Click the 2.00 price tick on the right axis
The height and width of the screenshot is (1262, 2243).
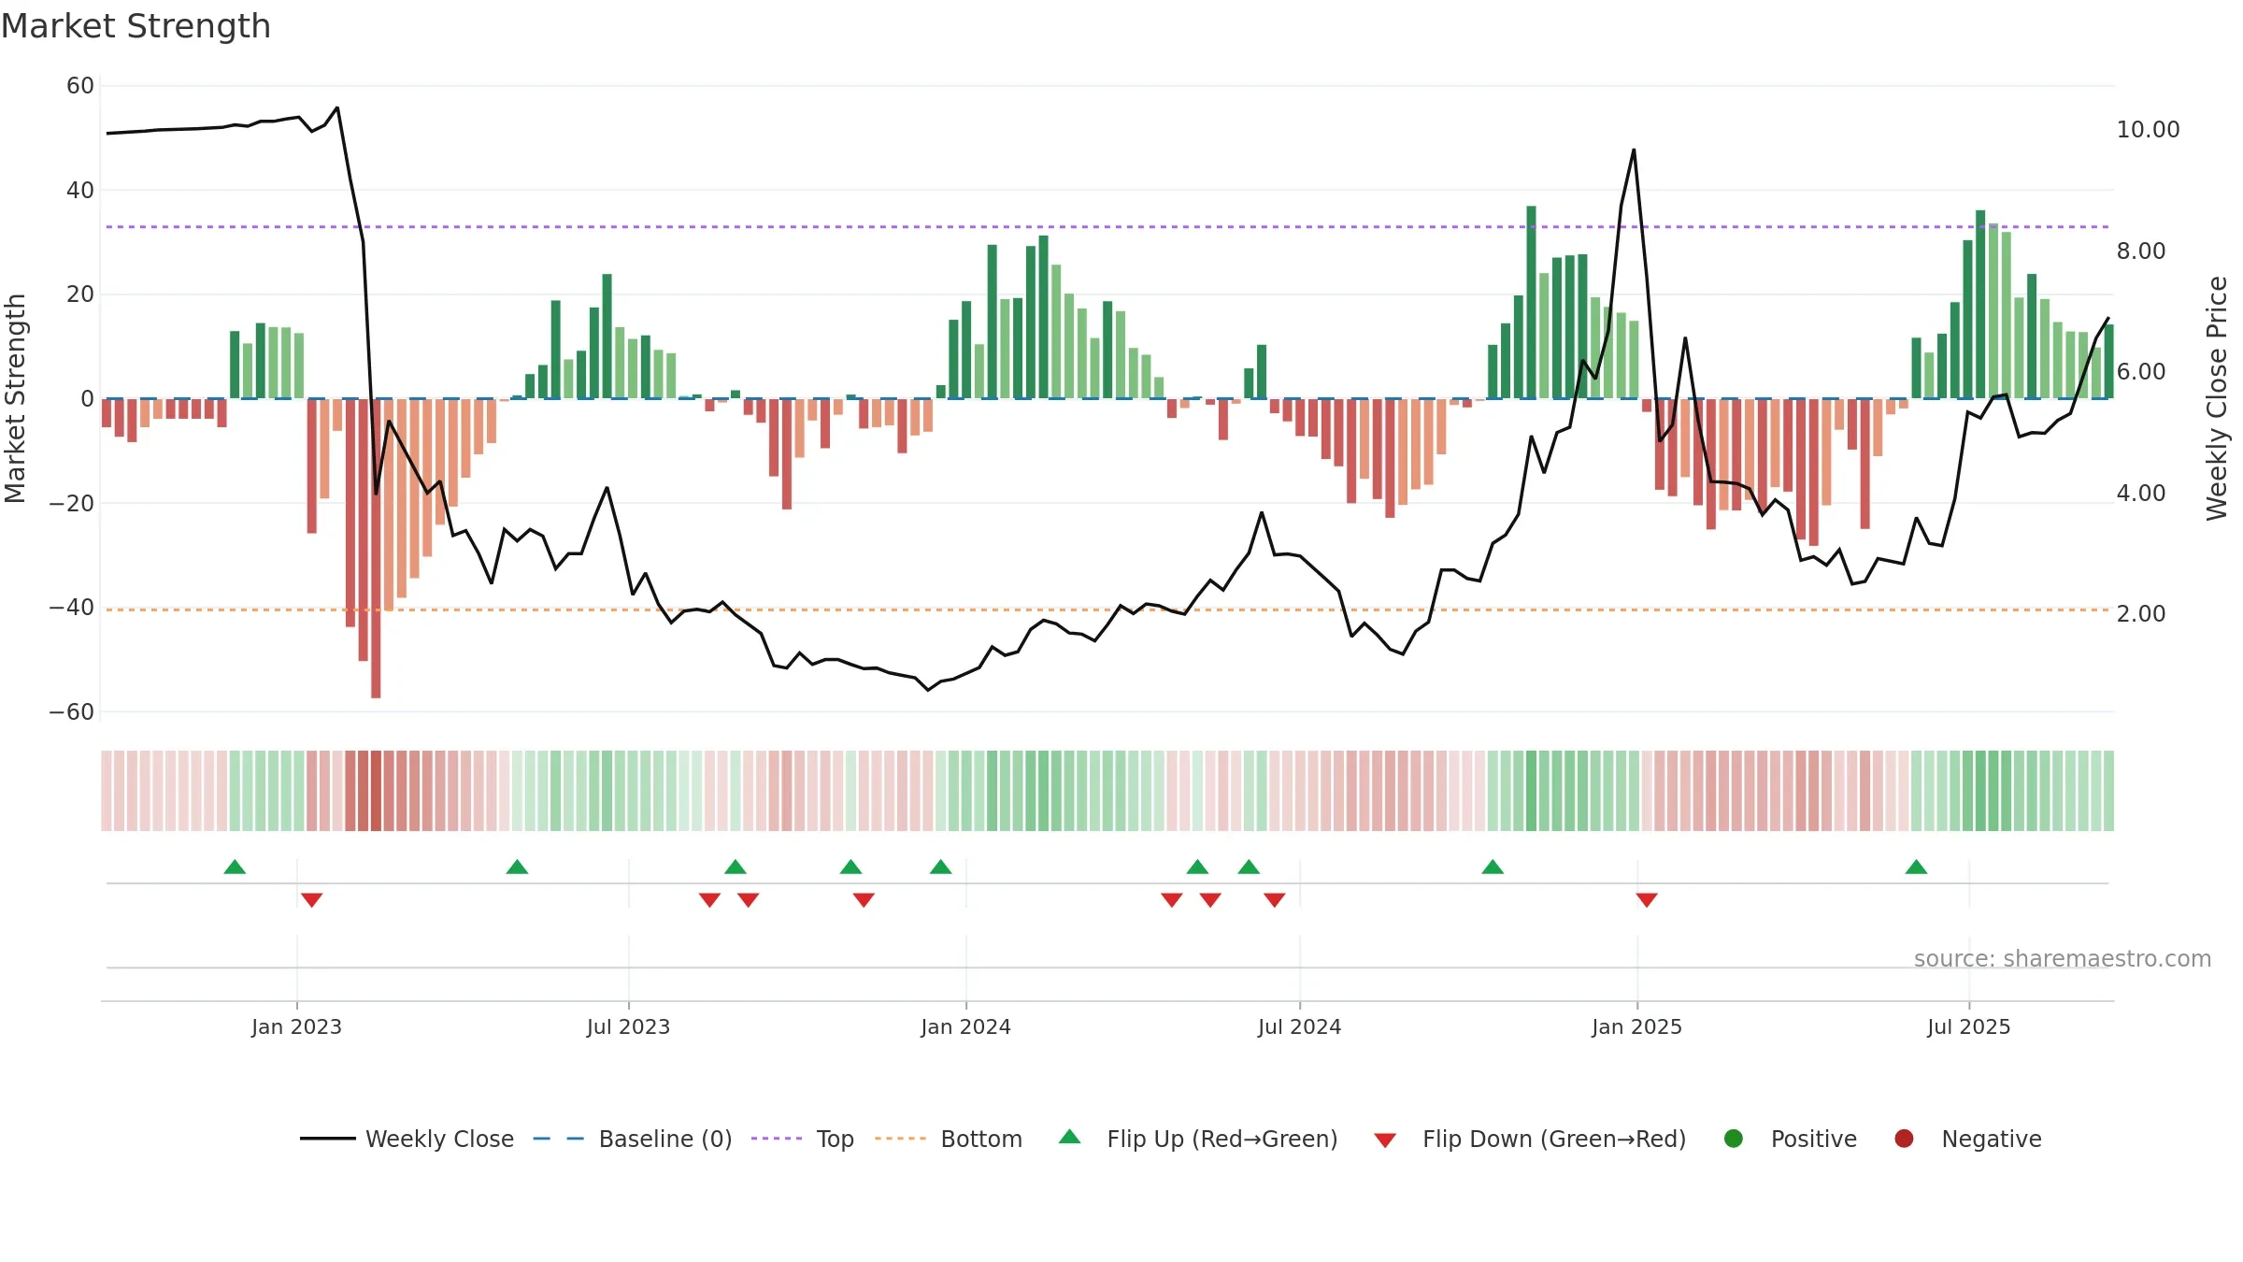(x=2141, y=613)
